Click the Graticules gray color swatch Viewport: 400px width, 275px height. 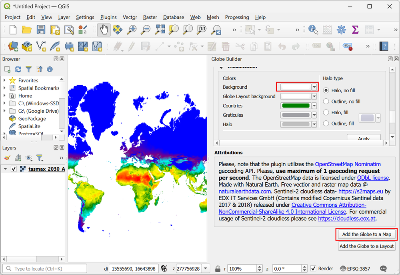click(296, 115)
